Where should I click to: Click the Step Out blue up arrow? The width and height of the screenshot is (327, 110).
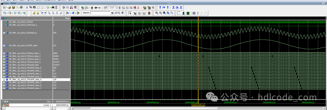(x=168, y=8)
